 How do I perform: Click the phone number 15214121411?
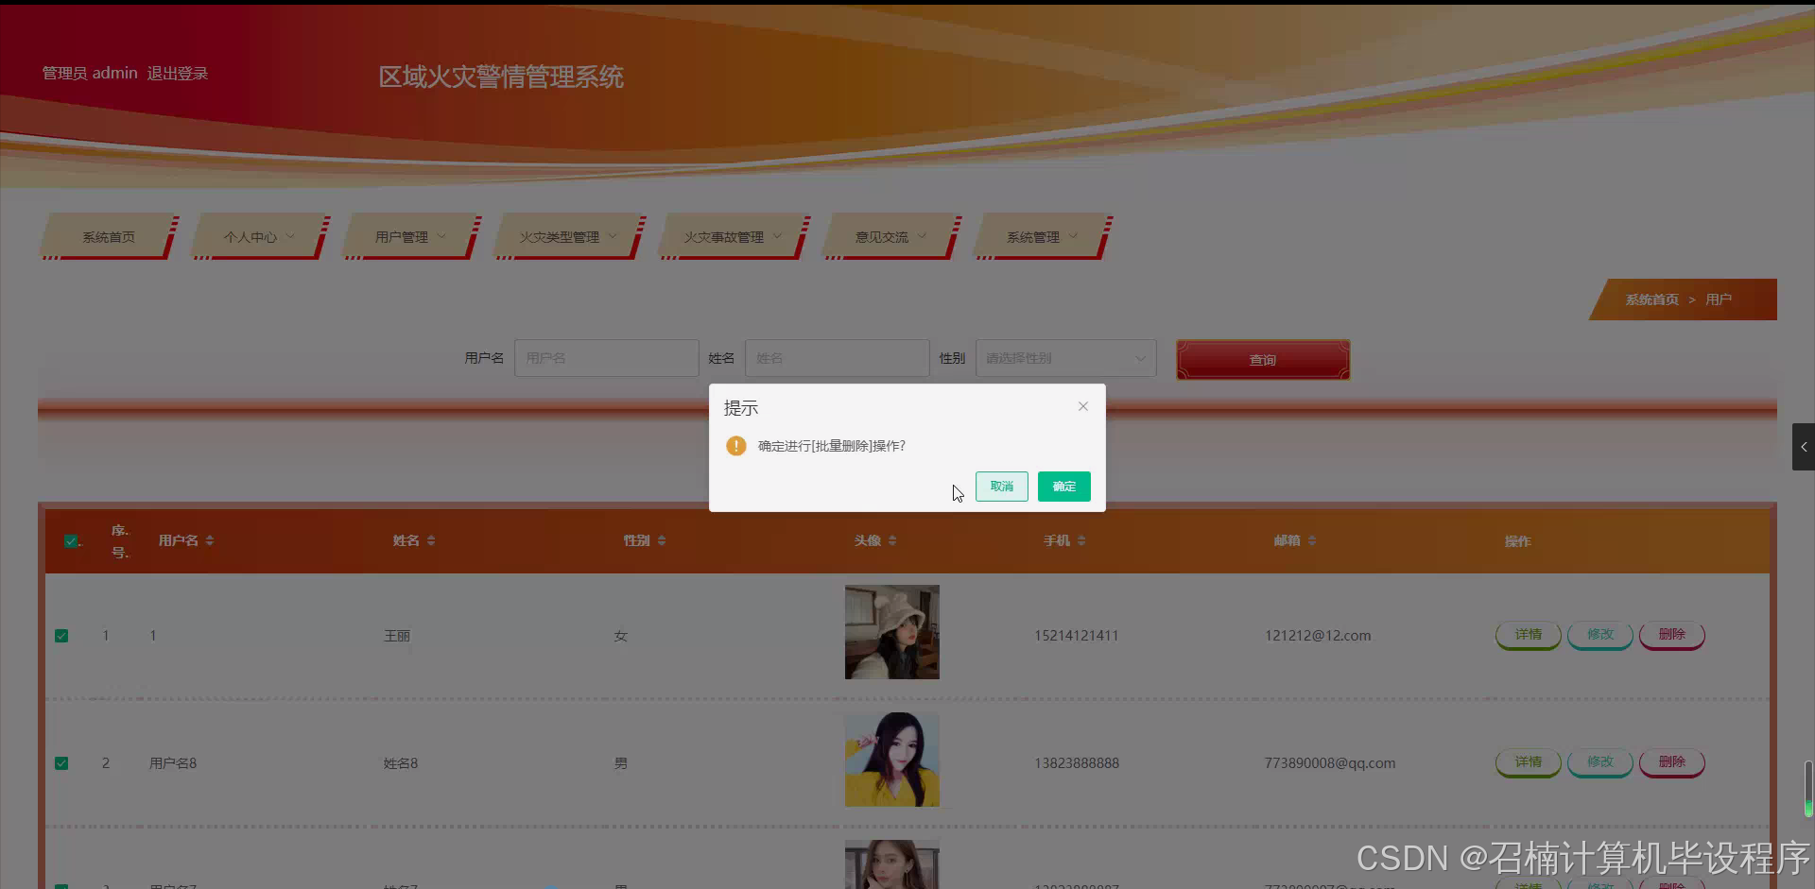coord(1077,636)
